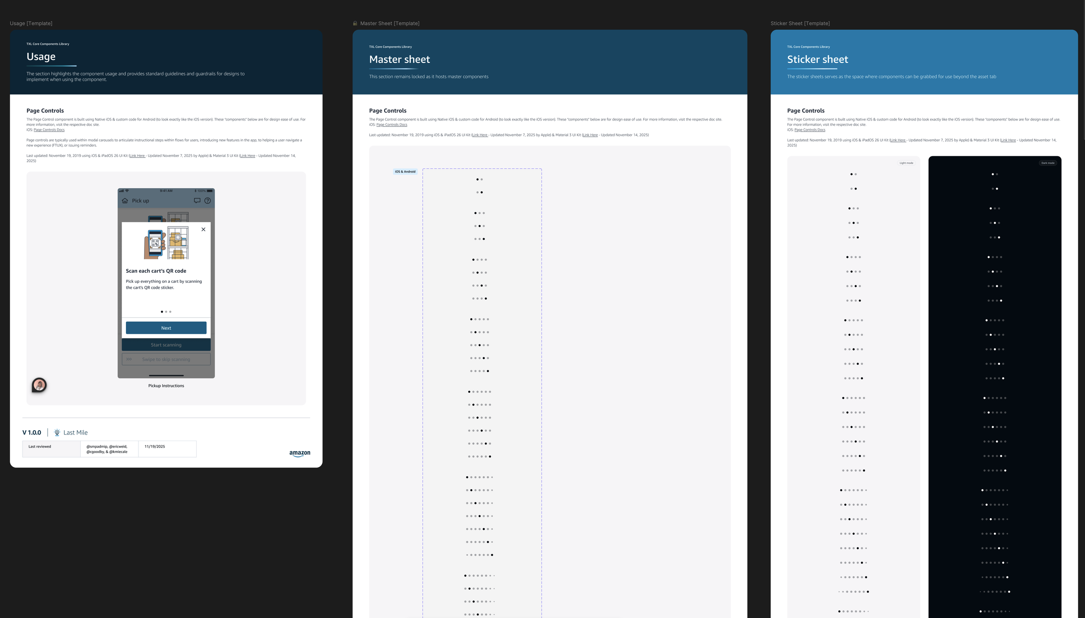Click the Last Mile lightbulb icon

(57, 432)
